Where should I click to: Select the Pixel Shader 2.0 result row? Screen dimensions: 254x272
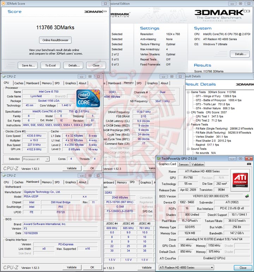(213, 141)
